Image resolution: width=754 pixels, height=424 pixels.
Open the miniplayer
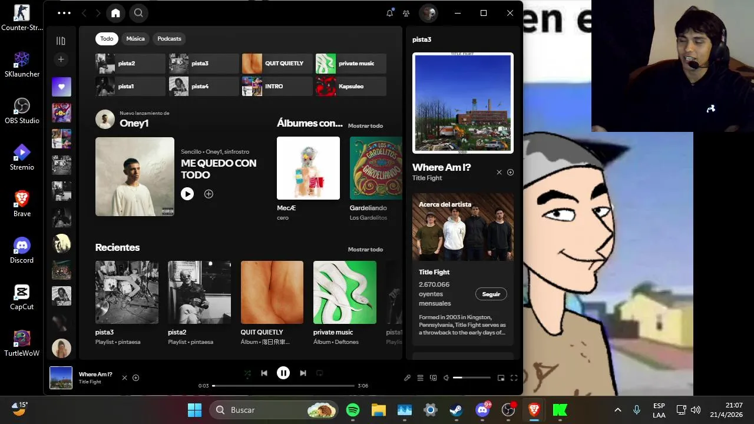(501, 378)
